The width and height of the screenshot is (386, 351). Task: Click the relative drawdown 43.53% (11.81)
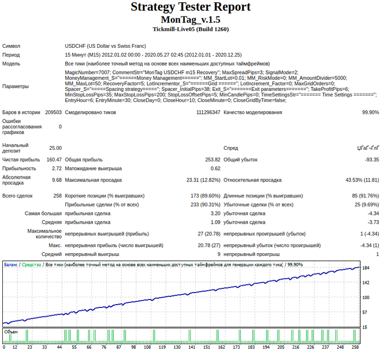point(362,180)
